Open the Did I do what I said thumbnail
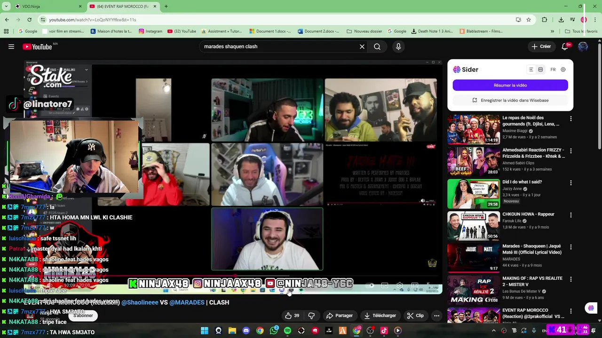Viewport: 602px width, 338px height. point(473,193)
